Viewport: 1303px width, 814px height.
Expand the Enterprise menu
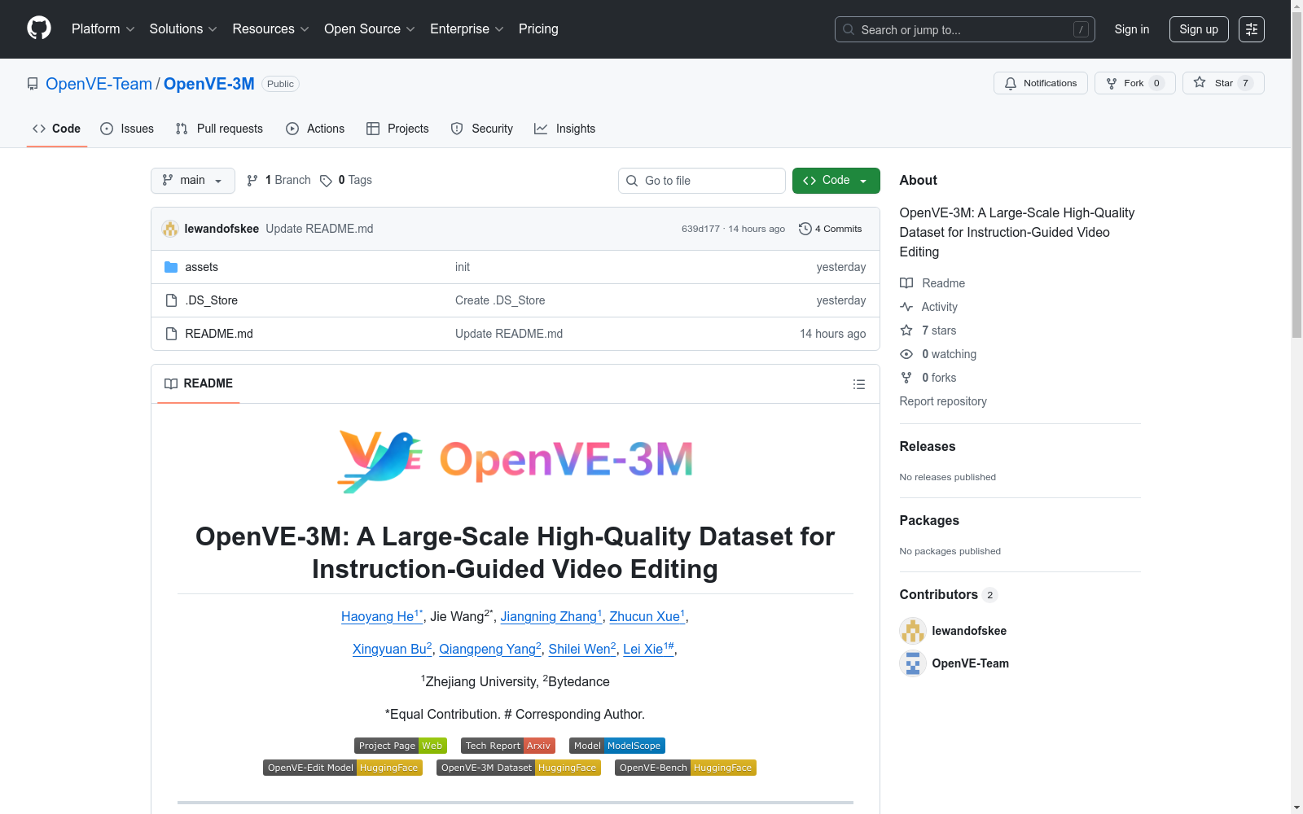[x=467, y=29]
